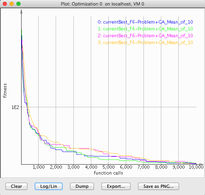Toggle the Log/Lin scale button
Image resolution: width=205 pixels, height=195 pixels.
[48, 186]
